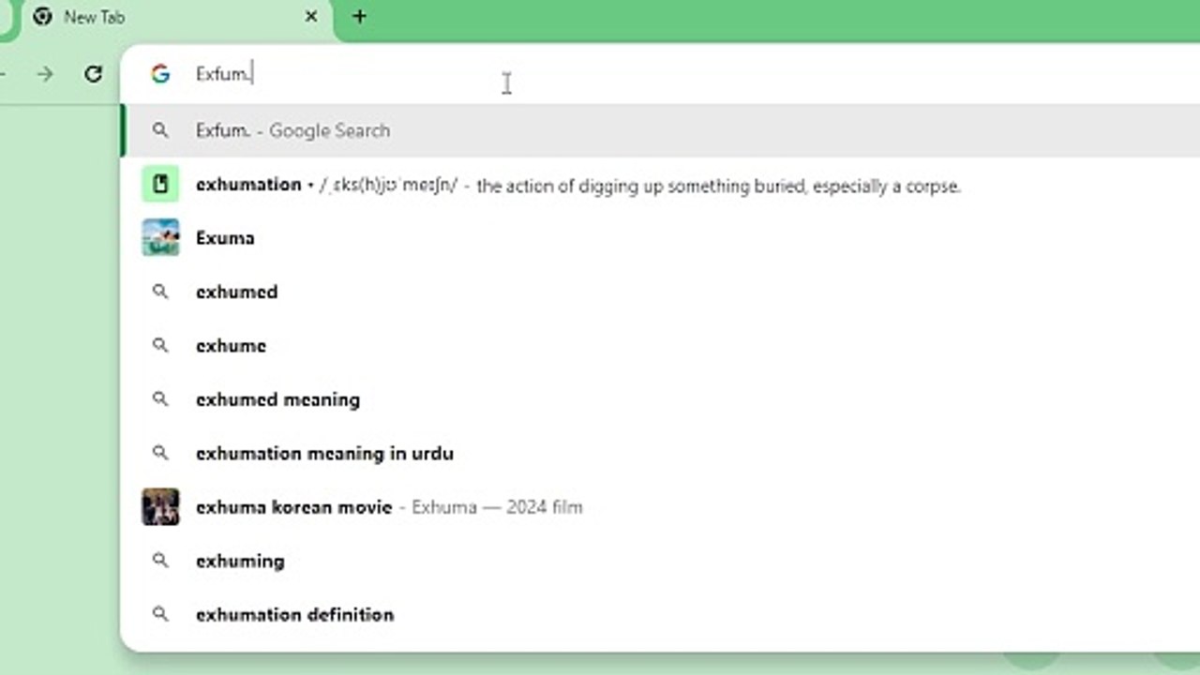Click the forward navigation arrow

pyautogui.click(x=45, y=74)
